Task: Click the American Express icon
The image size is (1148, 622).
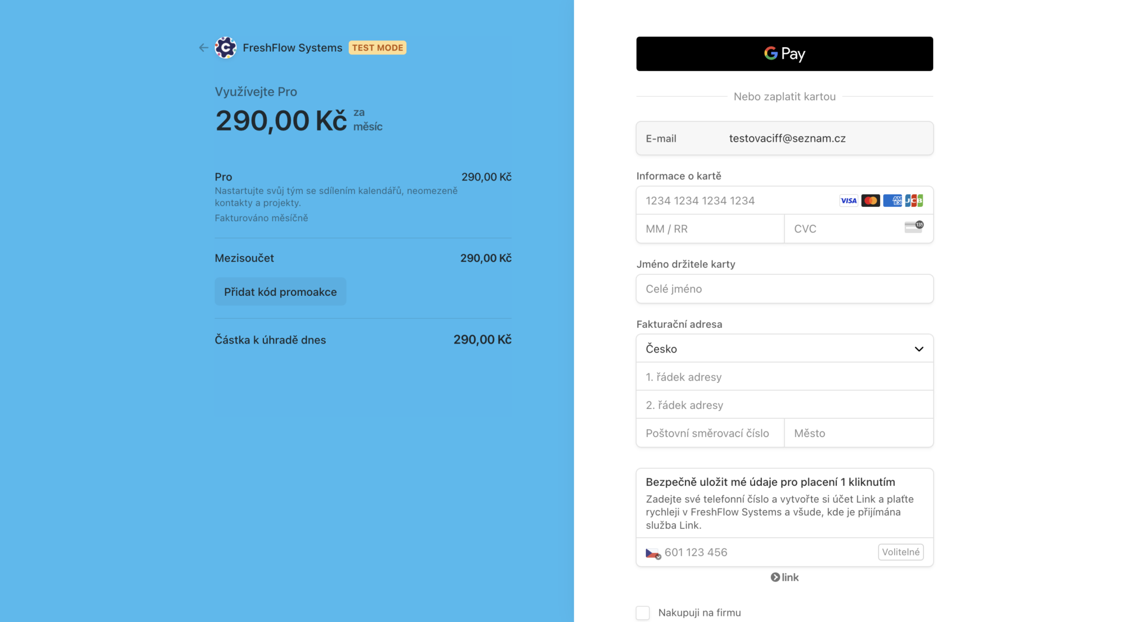Action: [x=892, y=201]
